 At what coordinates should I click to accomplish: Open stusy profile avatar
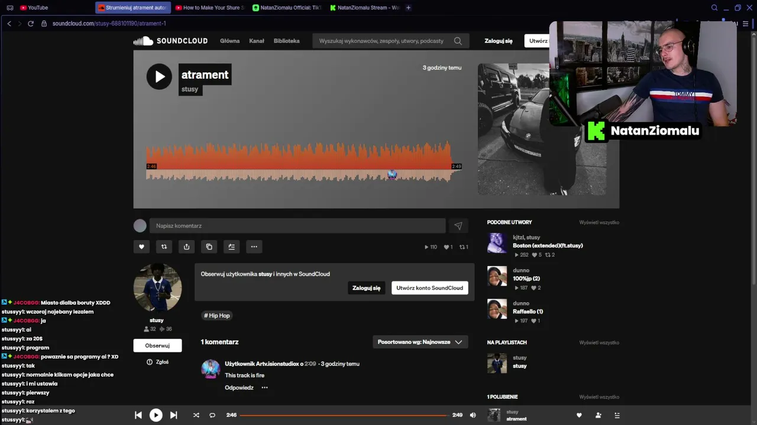coord(157,287)
